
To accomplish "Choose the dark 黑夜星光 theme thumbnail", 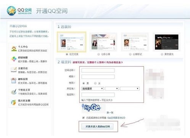I will (x=167, y=42).
